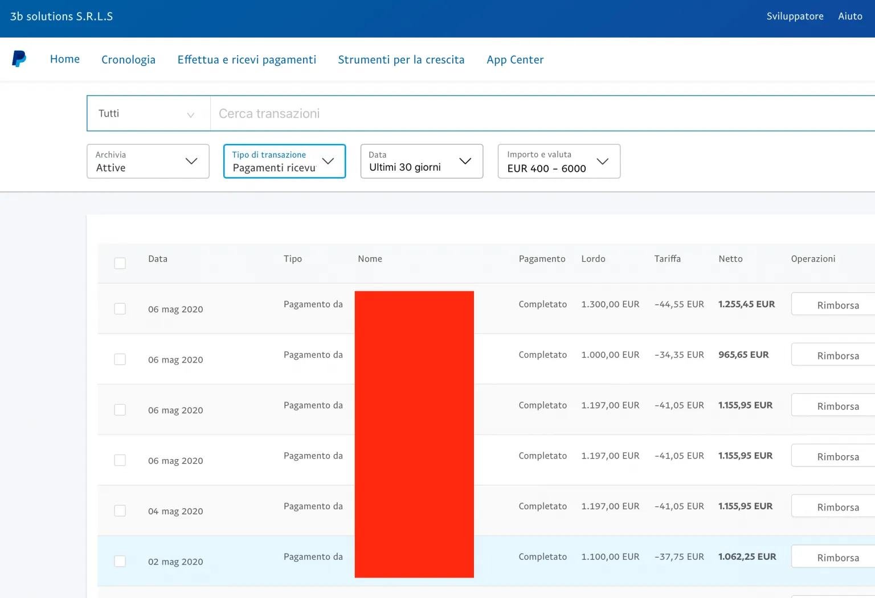Click the PayPal logo icon
875x598 pixels.
(x=19, y=59)
